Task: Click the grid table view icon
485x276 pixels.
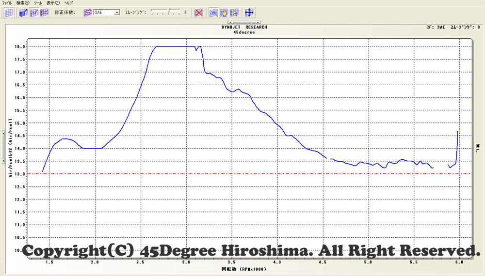Action: (9, 13)
